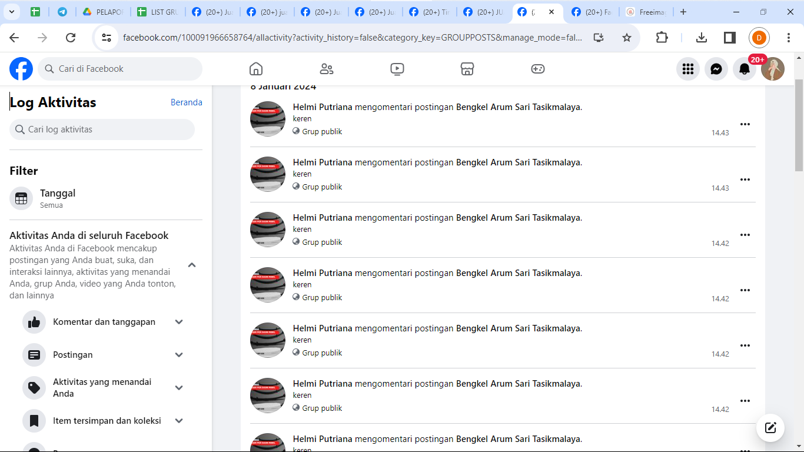Expand Item tersimpan dan koleksi chevron
804x452 pixels.
click(180, 421)
